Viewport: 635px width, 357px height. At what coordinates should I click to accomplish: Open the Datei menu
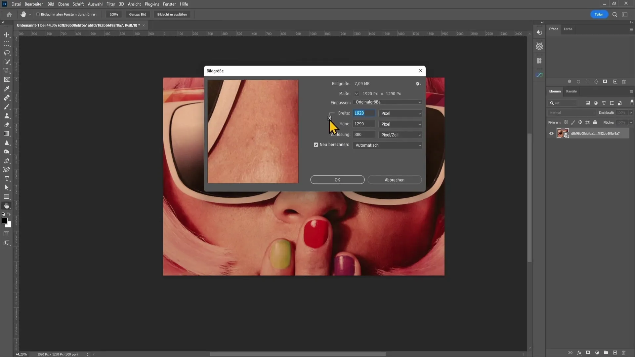point(16,4)
